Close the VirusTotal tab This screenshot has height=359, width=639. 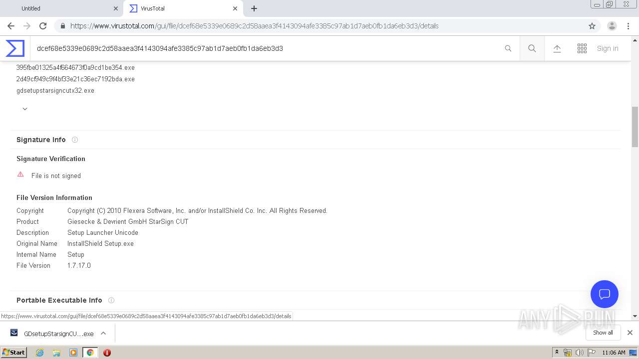click(x=235, y=8)
